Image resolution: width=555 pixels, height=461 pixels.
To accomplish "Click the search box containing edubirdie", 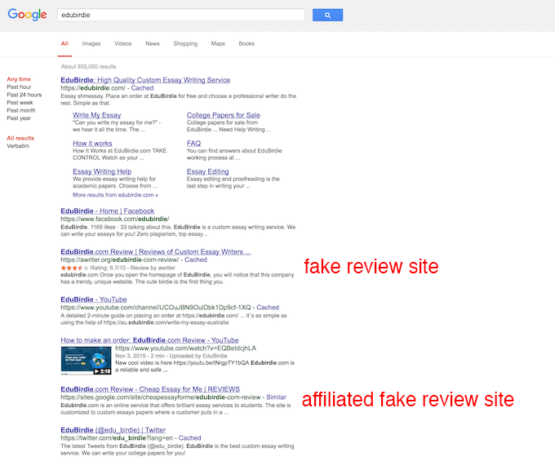I will (181, 15).
